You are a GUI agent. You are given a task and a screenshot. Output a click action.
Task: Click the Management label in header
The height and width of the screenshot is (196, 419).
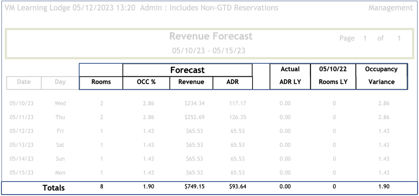pos(390,8)
